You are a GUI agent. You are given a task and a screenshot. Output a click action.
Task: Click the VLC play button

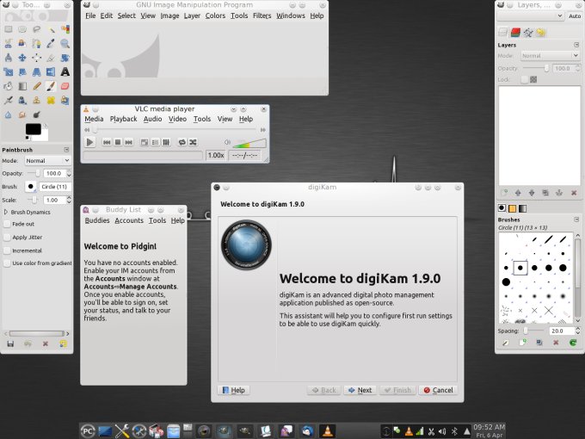89,142
